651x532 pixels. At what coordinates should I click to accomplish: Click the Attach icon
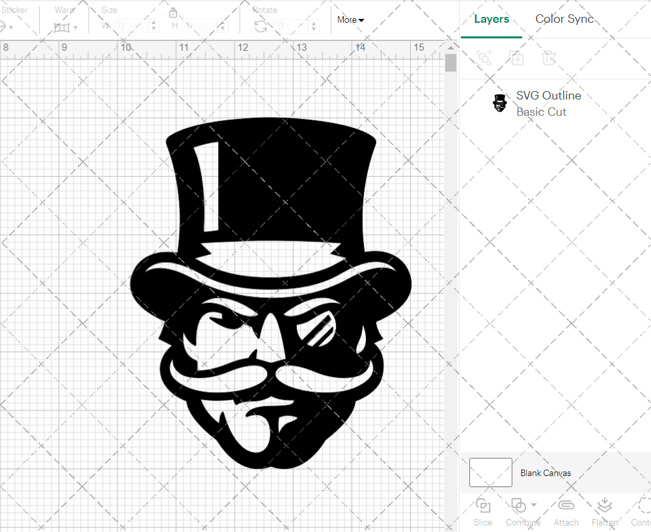(x=566, y=512)
